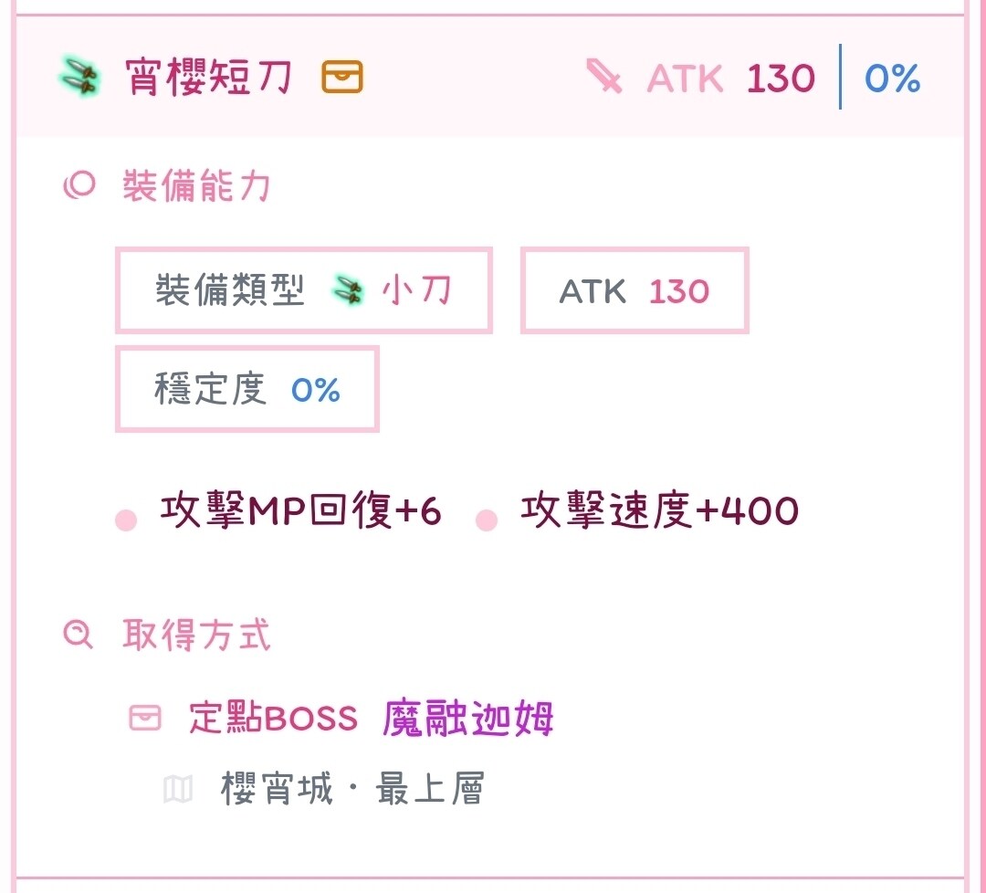Click the dagger icon beside 宵櫻短刀
Screen dimensions: 986x893
tap(79, 78)
